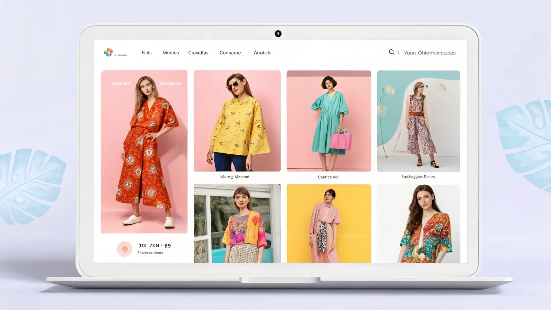Open the Aroicts navigation item

click(262, 53)
